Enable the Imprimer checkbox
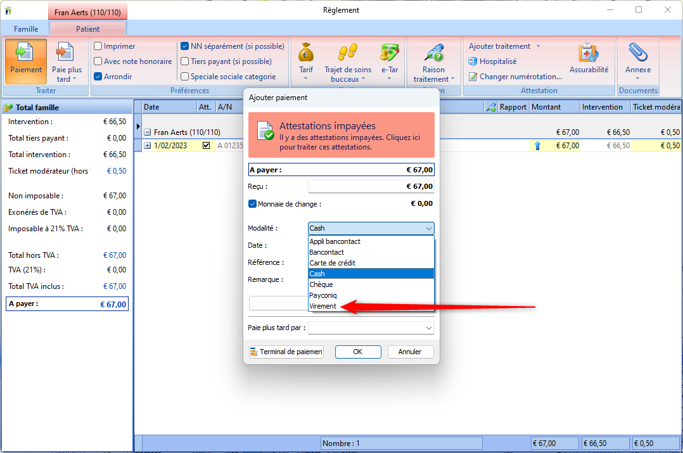Image resolution: width=683 pixels, height=453 pixels. coord(98,46)
